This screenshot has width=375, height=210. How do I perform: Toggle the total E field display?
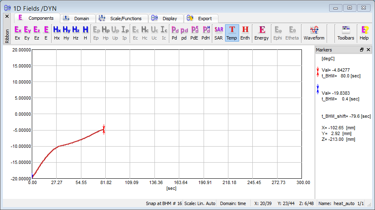pyautogui.click(x=46, y=33)
